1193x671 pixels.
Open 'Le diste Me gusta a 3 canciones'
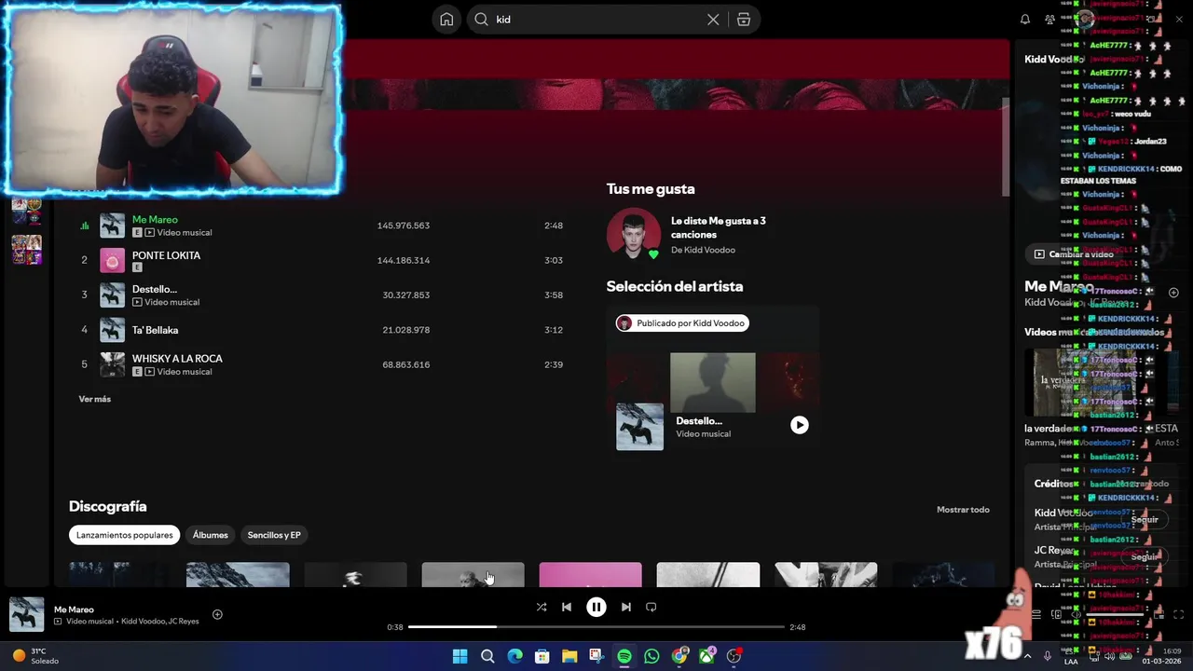click(718, 227)
